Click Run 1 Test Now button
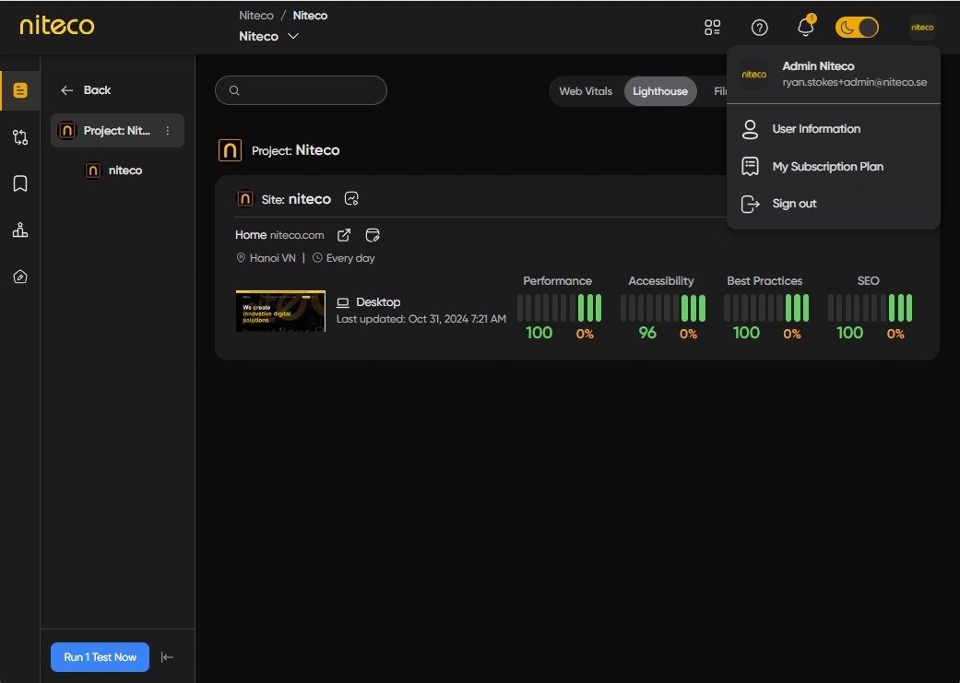Screen dimensions: 960x683 point(100,657)
